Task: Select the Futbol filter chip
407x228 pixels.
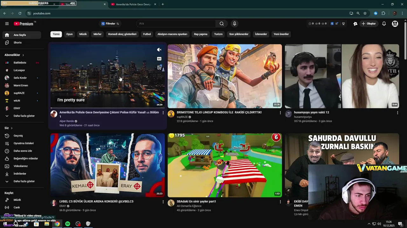Action: click(147, 34)
